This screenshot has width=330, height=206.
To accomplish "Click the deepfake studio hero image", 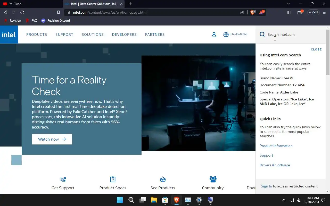I will click(199, 103).
